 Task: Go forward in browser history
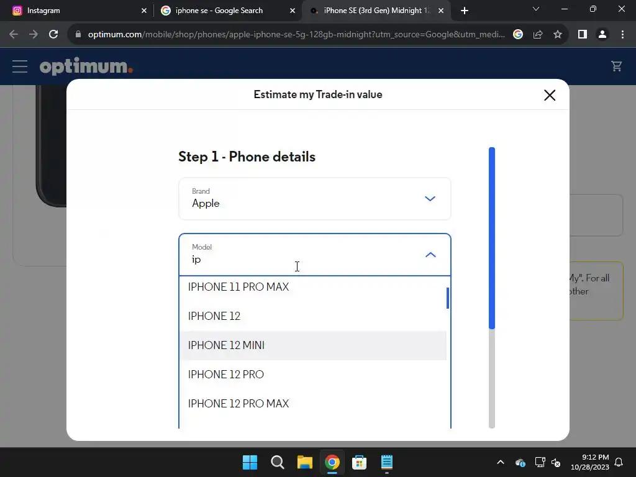(x=34, y=35)
